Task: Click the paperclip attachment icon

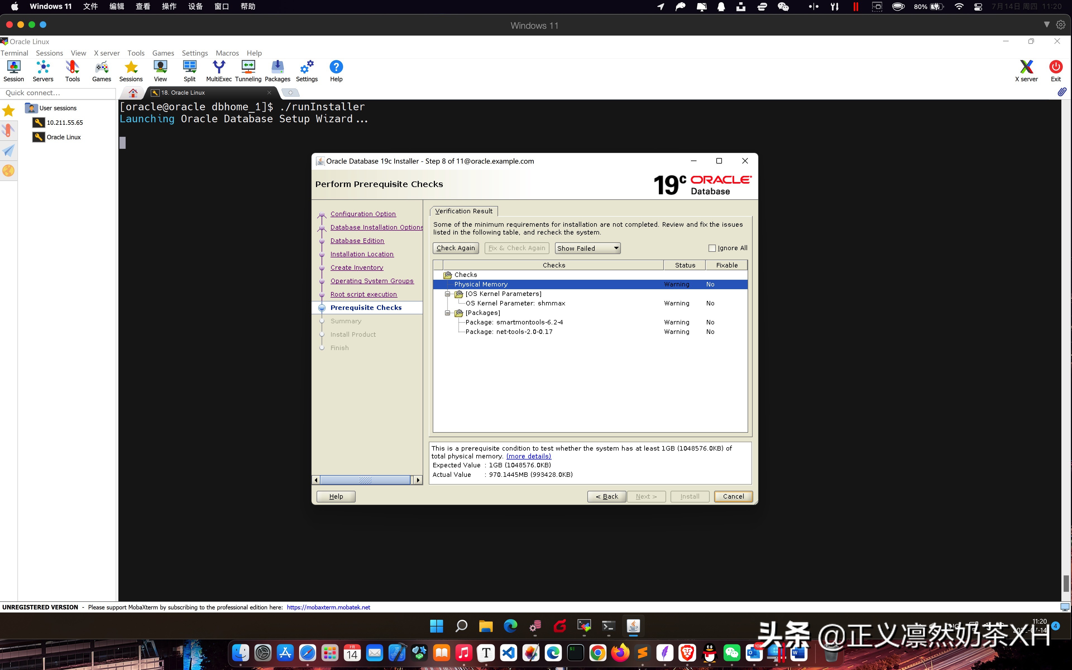Action: click(x=1062, y=92)
